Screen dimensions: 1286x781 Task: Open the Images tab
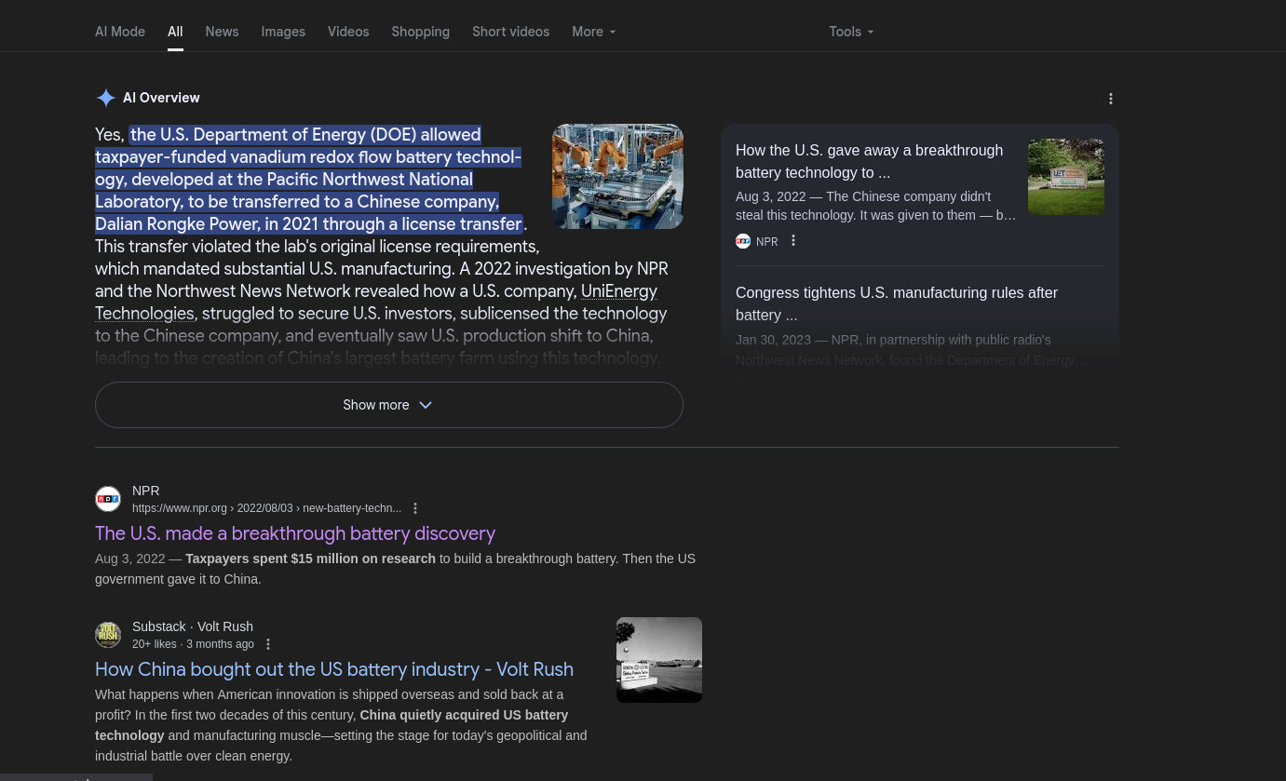(283, 32)
